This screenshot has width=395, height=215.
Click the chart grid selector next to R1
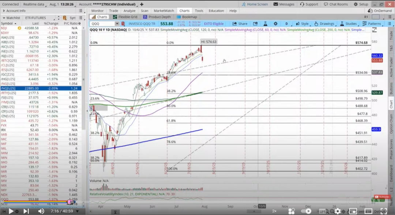click(x=376, y=17)
